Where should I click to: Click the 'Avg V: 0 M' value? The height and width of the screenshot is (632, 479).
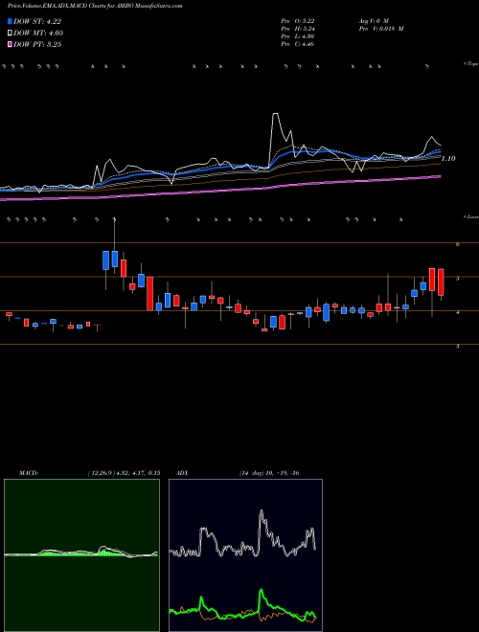pyautogui.click(x=373, y=21)
